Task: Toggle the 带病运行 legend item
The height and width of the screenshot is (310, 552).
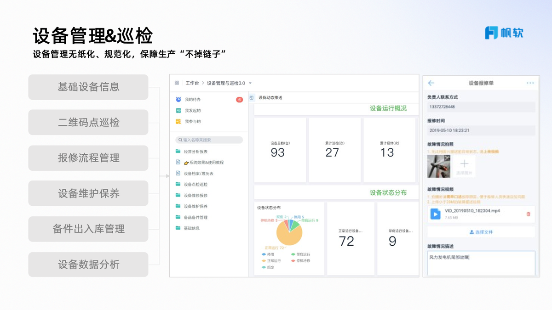Action: tap(301, 254)
